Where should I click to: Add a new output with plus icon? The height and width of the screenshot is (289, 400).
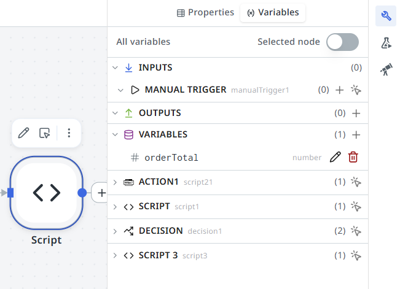tap(356, 113)
